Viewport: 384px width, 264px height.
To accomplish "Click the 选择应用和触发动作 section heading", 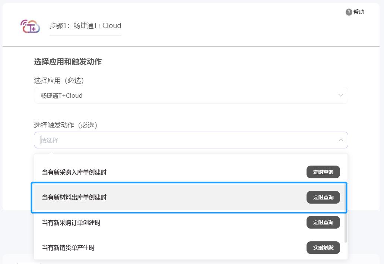I will 67,62.
